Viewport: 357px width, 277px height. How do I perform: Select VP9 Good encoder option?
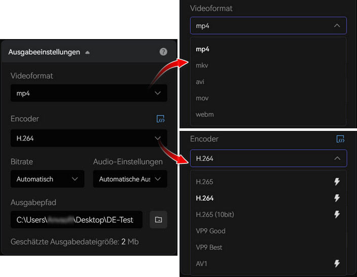268,231
